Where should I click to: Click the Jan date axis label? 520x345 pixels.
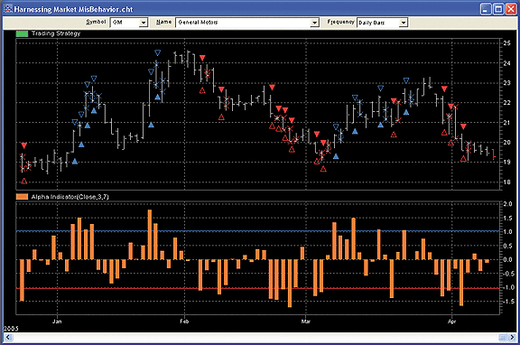57,322
